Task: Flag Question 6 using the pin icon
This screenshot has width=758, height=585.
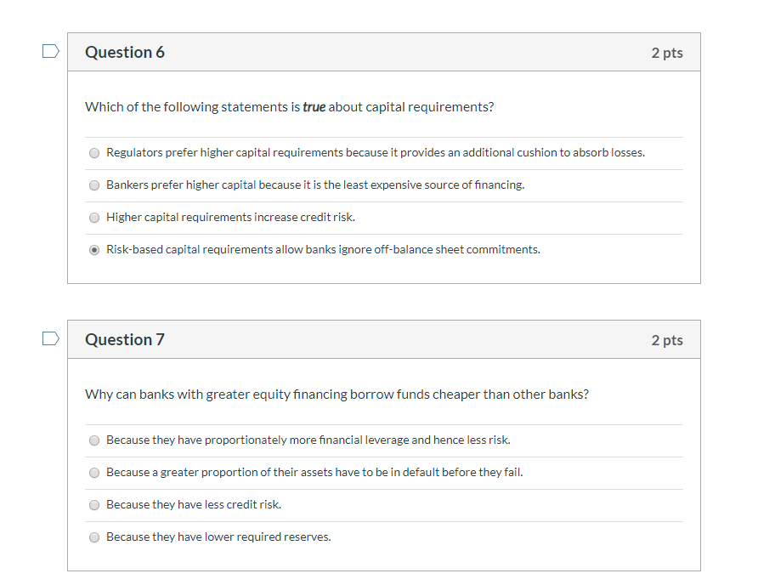Action: [x=50, y=51]
